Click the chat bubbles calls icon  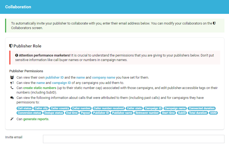pyautogui.click(x=12, y=98)
